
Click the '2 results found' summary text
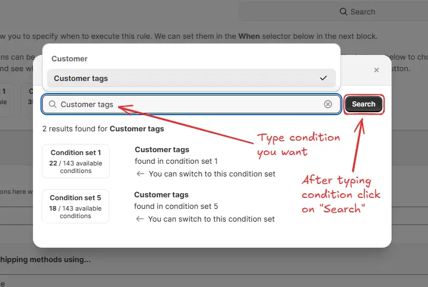pyautogui.click(x=103, y=128)
